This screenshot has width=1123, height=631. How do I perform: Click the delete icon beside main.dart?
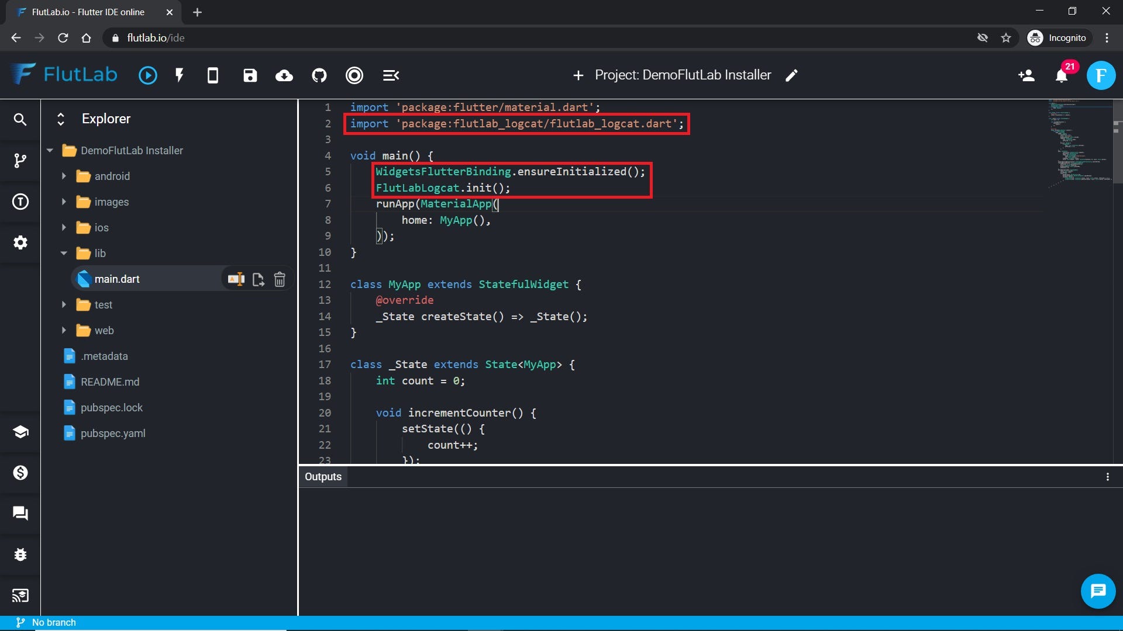tap(280, 279)
